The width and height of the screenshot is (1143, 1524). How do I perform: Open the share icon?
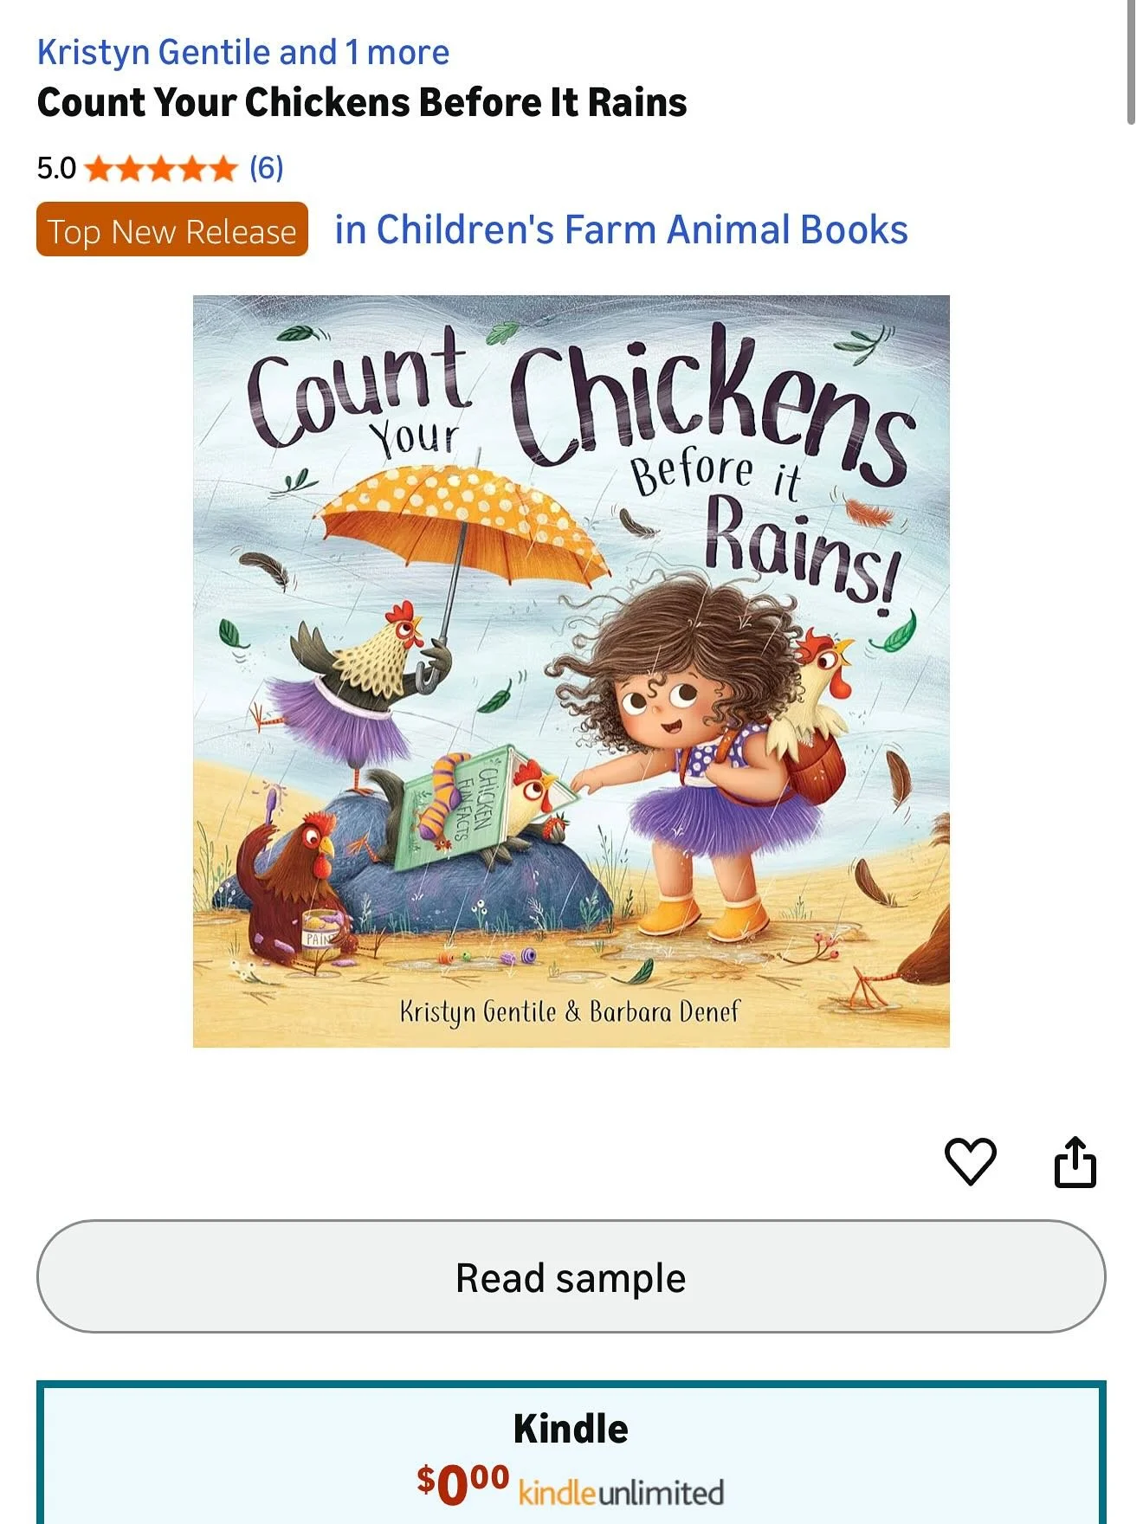click(x=1075, y=1161)
